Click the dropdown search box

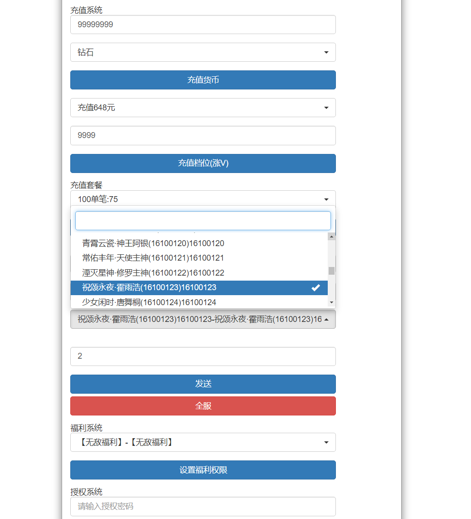click(x=203, y=221)
